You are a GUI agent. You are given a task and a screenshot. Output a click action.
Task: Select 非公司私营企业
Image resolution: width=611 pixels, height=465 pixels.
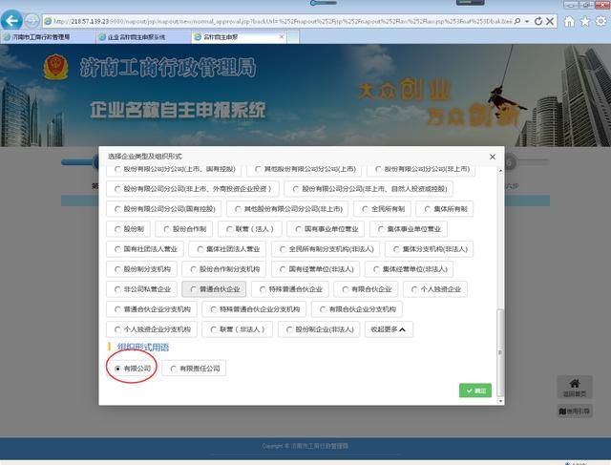tap(142, 289)
